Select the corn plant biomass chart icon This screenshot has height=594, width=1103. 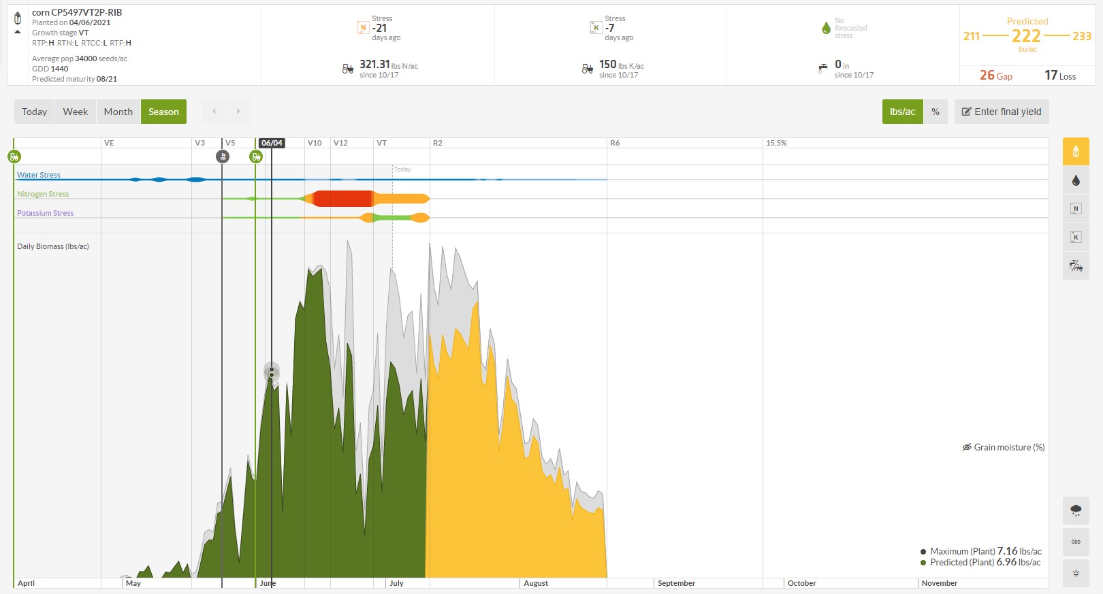pyautogui.click(x=1076, y=152)
